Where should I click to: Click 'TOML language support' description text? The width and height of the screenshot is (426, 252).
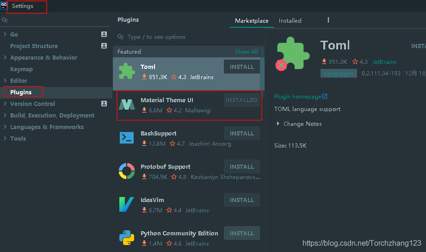click(307, 109)
